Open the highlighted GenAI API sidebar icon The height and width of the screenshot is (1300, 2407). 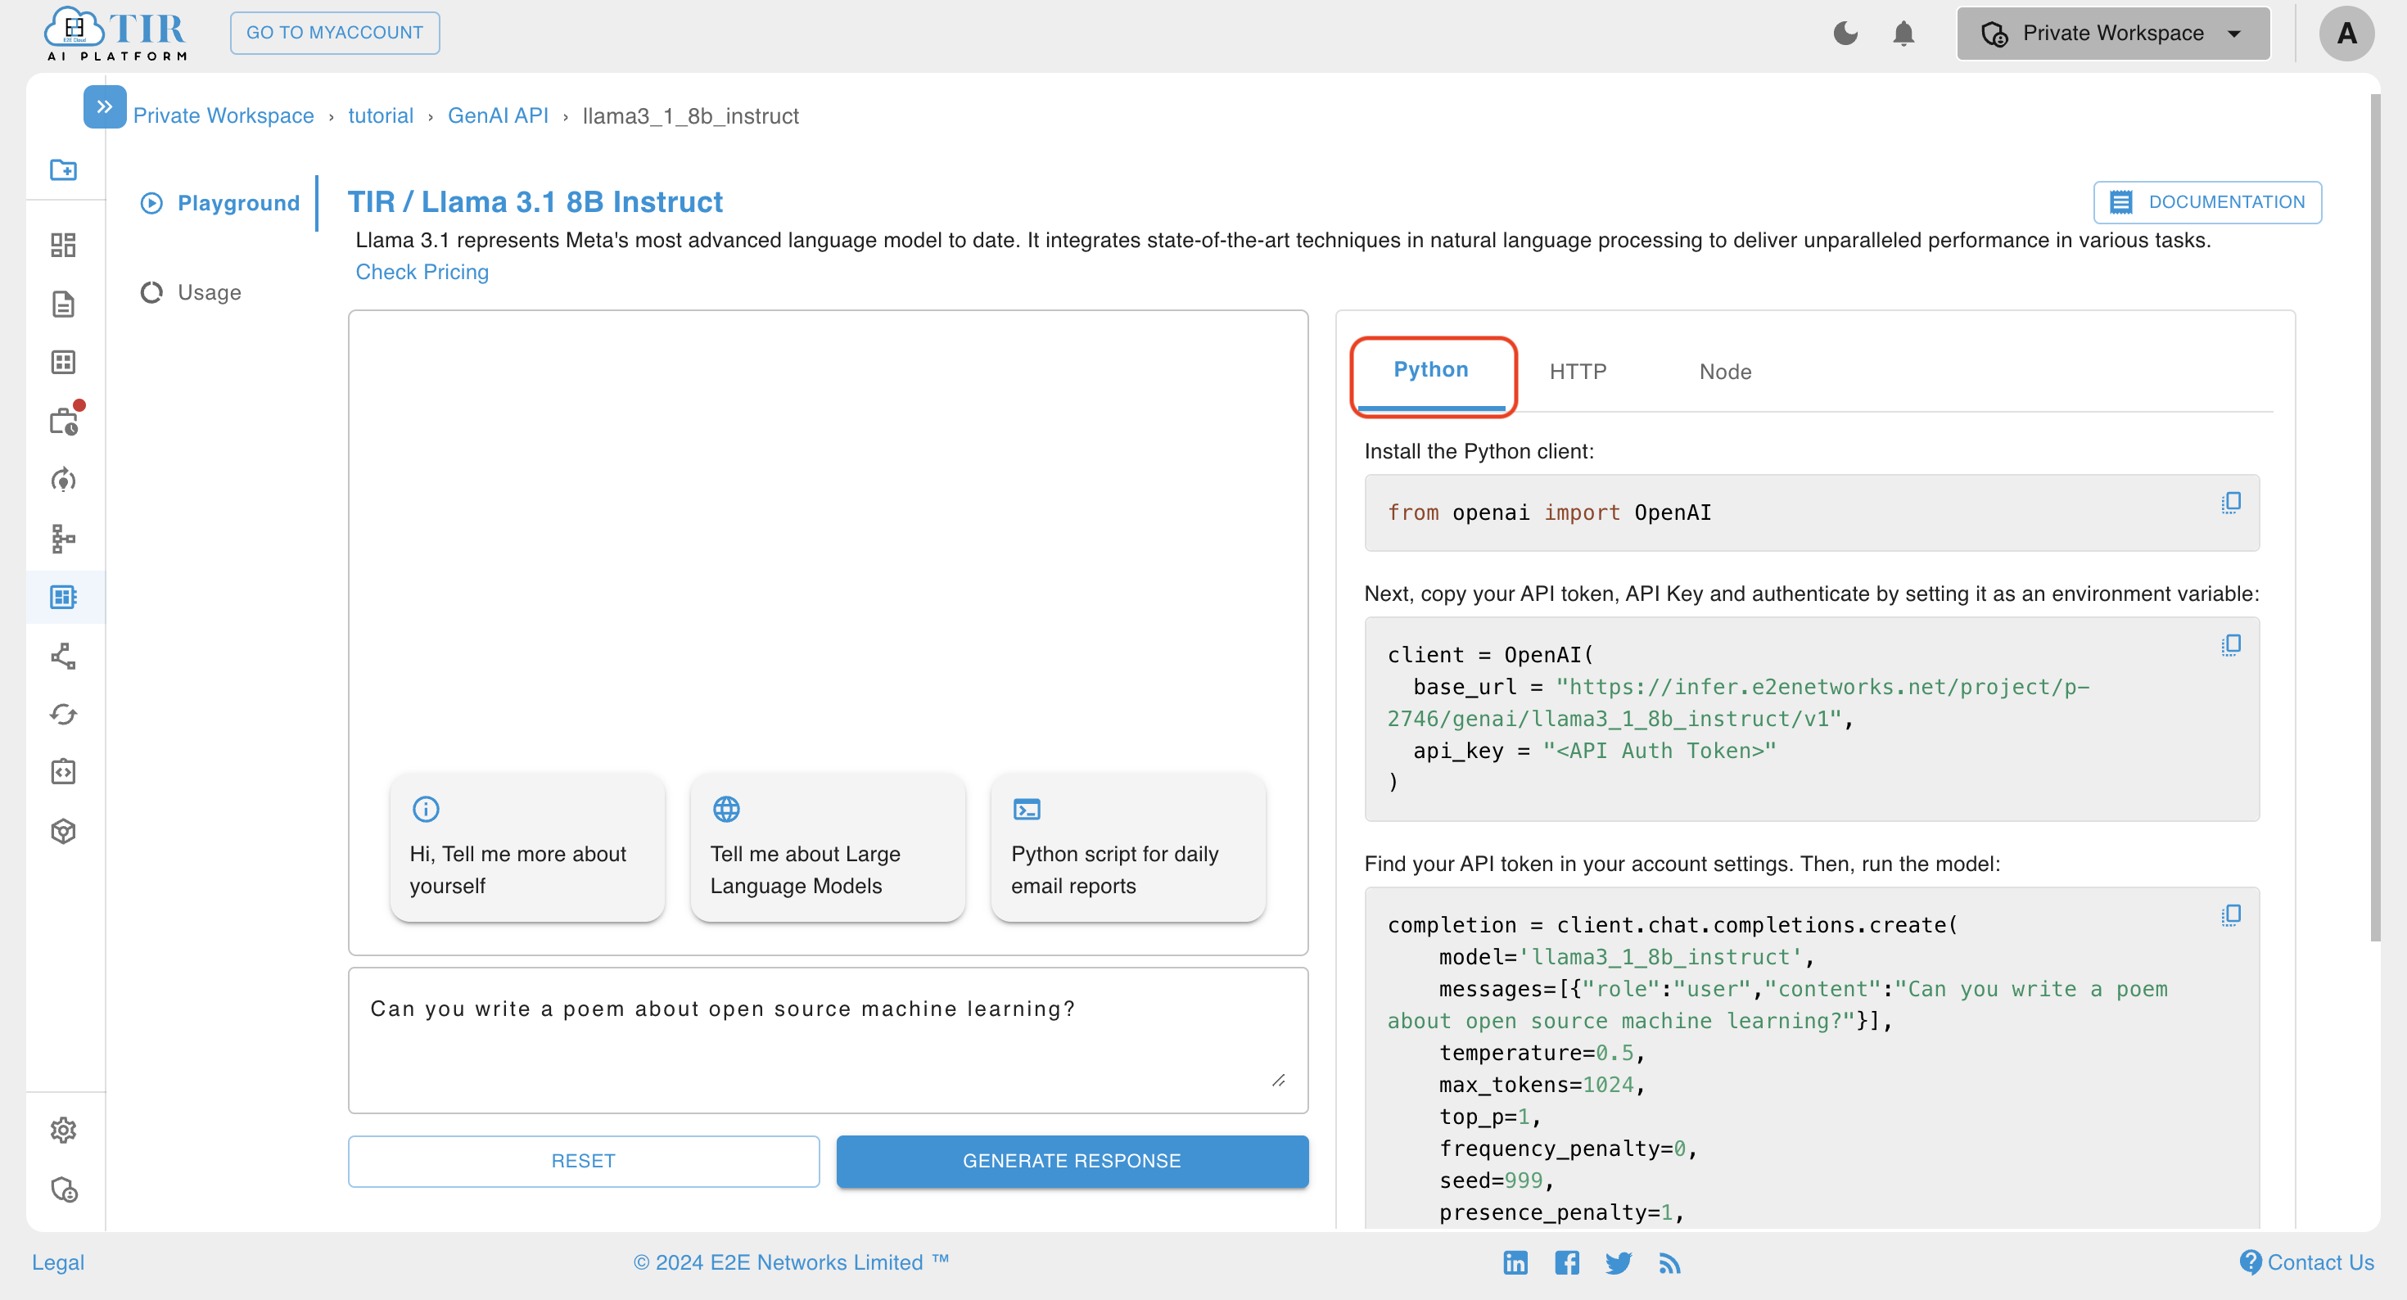(64, 596)
